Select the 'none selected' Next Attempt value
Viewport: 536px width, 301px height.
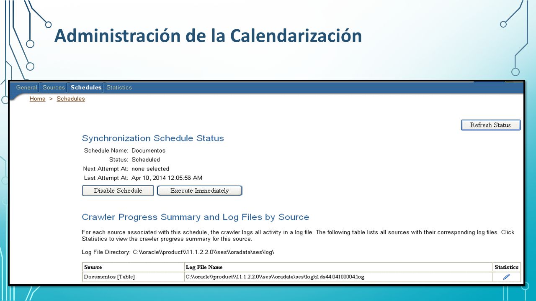pos(150,169)
